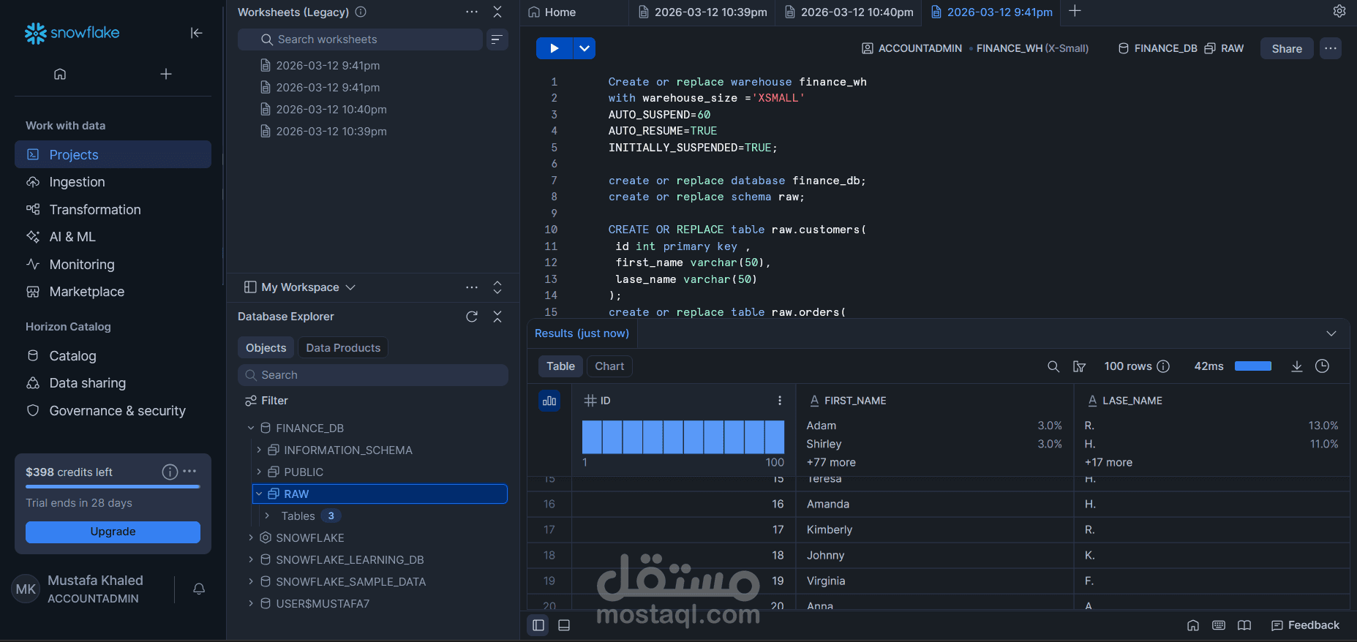
Task: Search within the results
Action: point(1053,366)
